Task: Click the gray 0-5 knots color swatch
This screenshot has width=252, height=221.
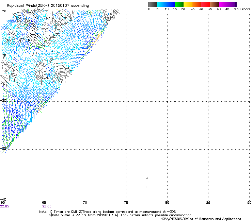Action: pos(153,4)
